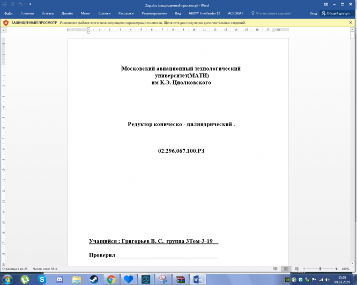This screenshot has height=285, width=357.
Task: Click the Московский авиационный технологический title line
Action: point(181,68)
